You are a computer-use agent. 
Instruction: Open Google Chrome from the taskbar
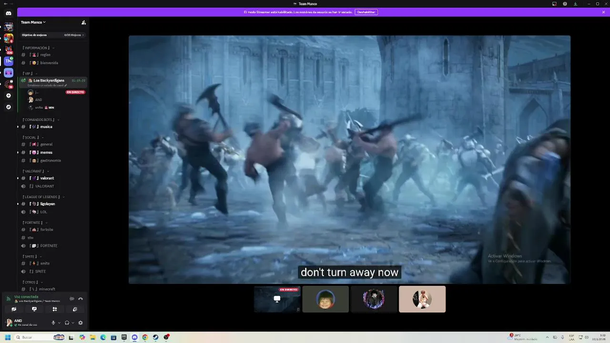(145, 337)
